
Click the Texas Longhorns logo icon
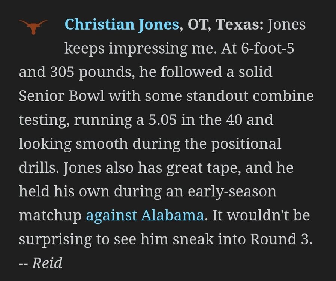33,26
